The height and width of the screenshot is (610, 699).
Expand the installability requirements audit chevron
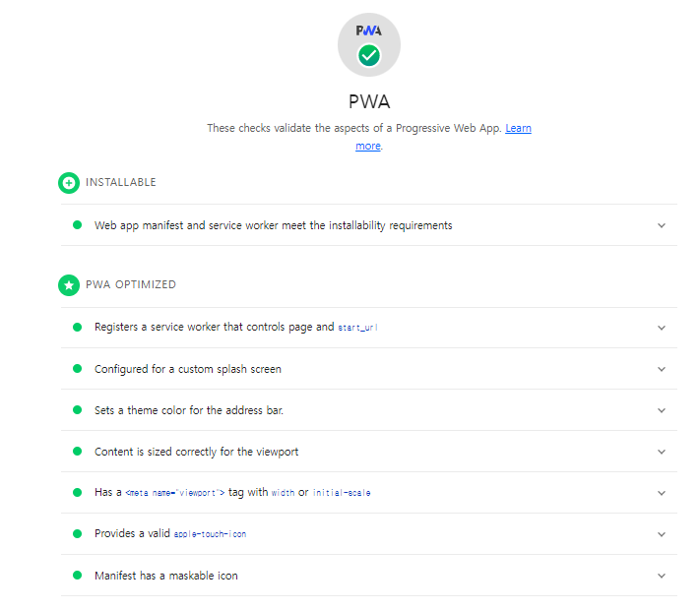pos(662,225)
